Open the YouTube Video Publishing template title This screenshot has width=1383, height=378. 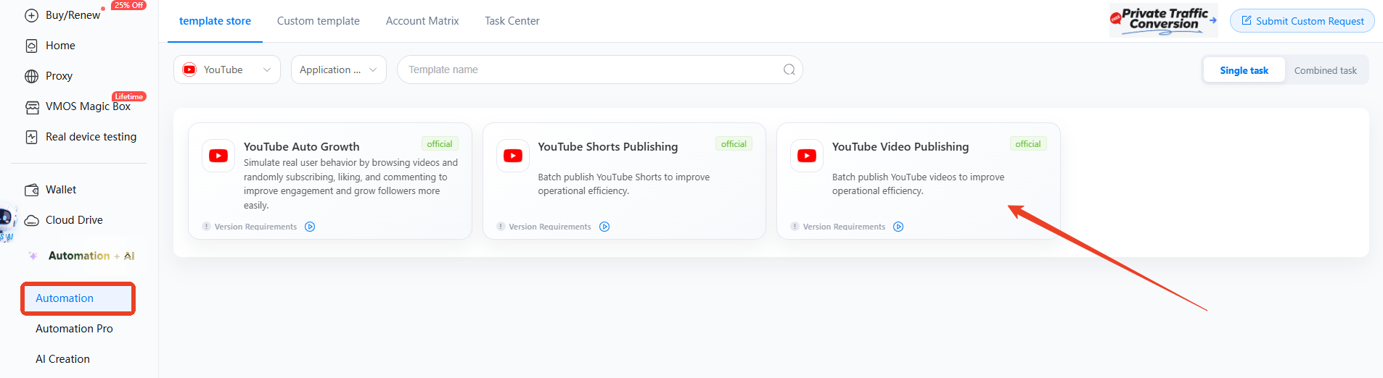(900, 146)
